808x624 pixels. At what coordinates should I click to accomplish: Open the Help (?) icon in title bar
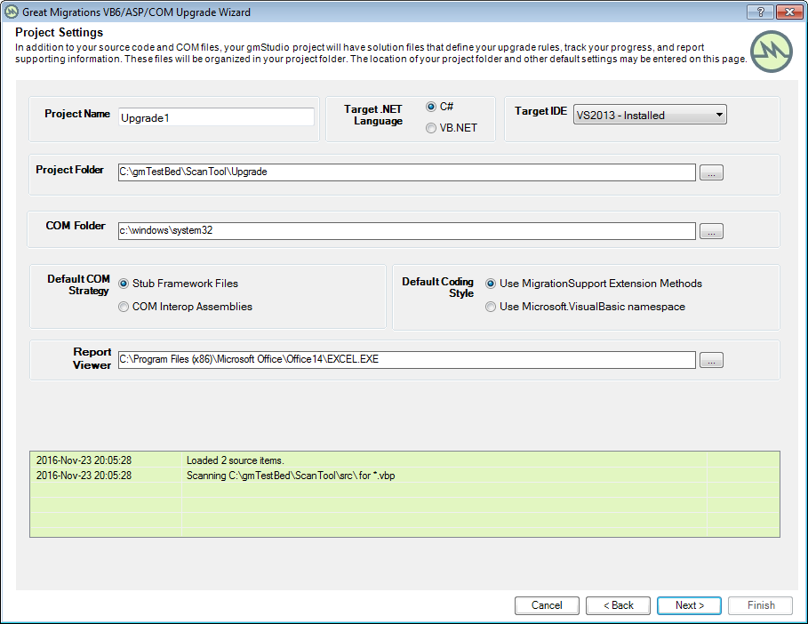[760, 12]
